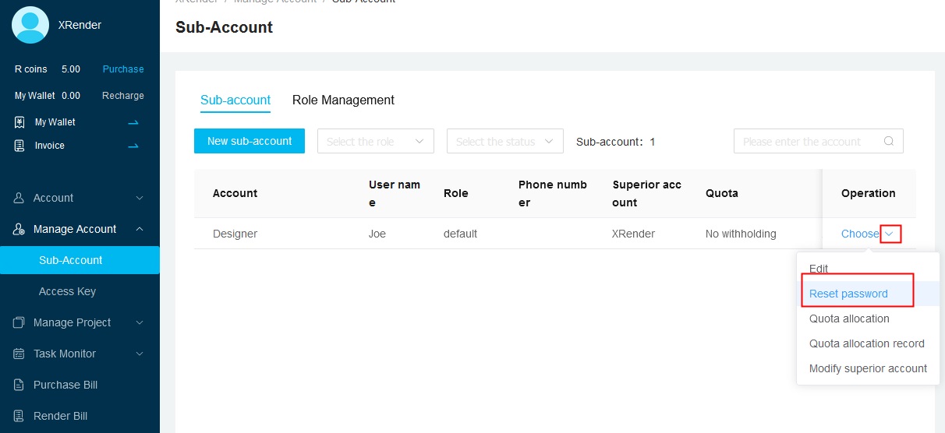The width and height of the screenshot is (945, 433).
Task: Select the Sub-account tab
Action: pos(235,100)
